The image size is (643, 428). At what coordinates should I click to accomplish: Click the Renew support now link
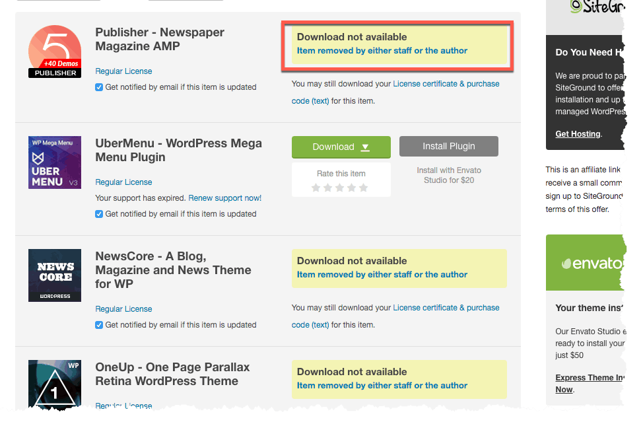tap(224, 197)
